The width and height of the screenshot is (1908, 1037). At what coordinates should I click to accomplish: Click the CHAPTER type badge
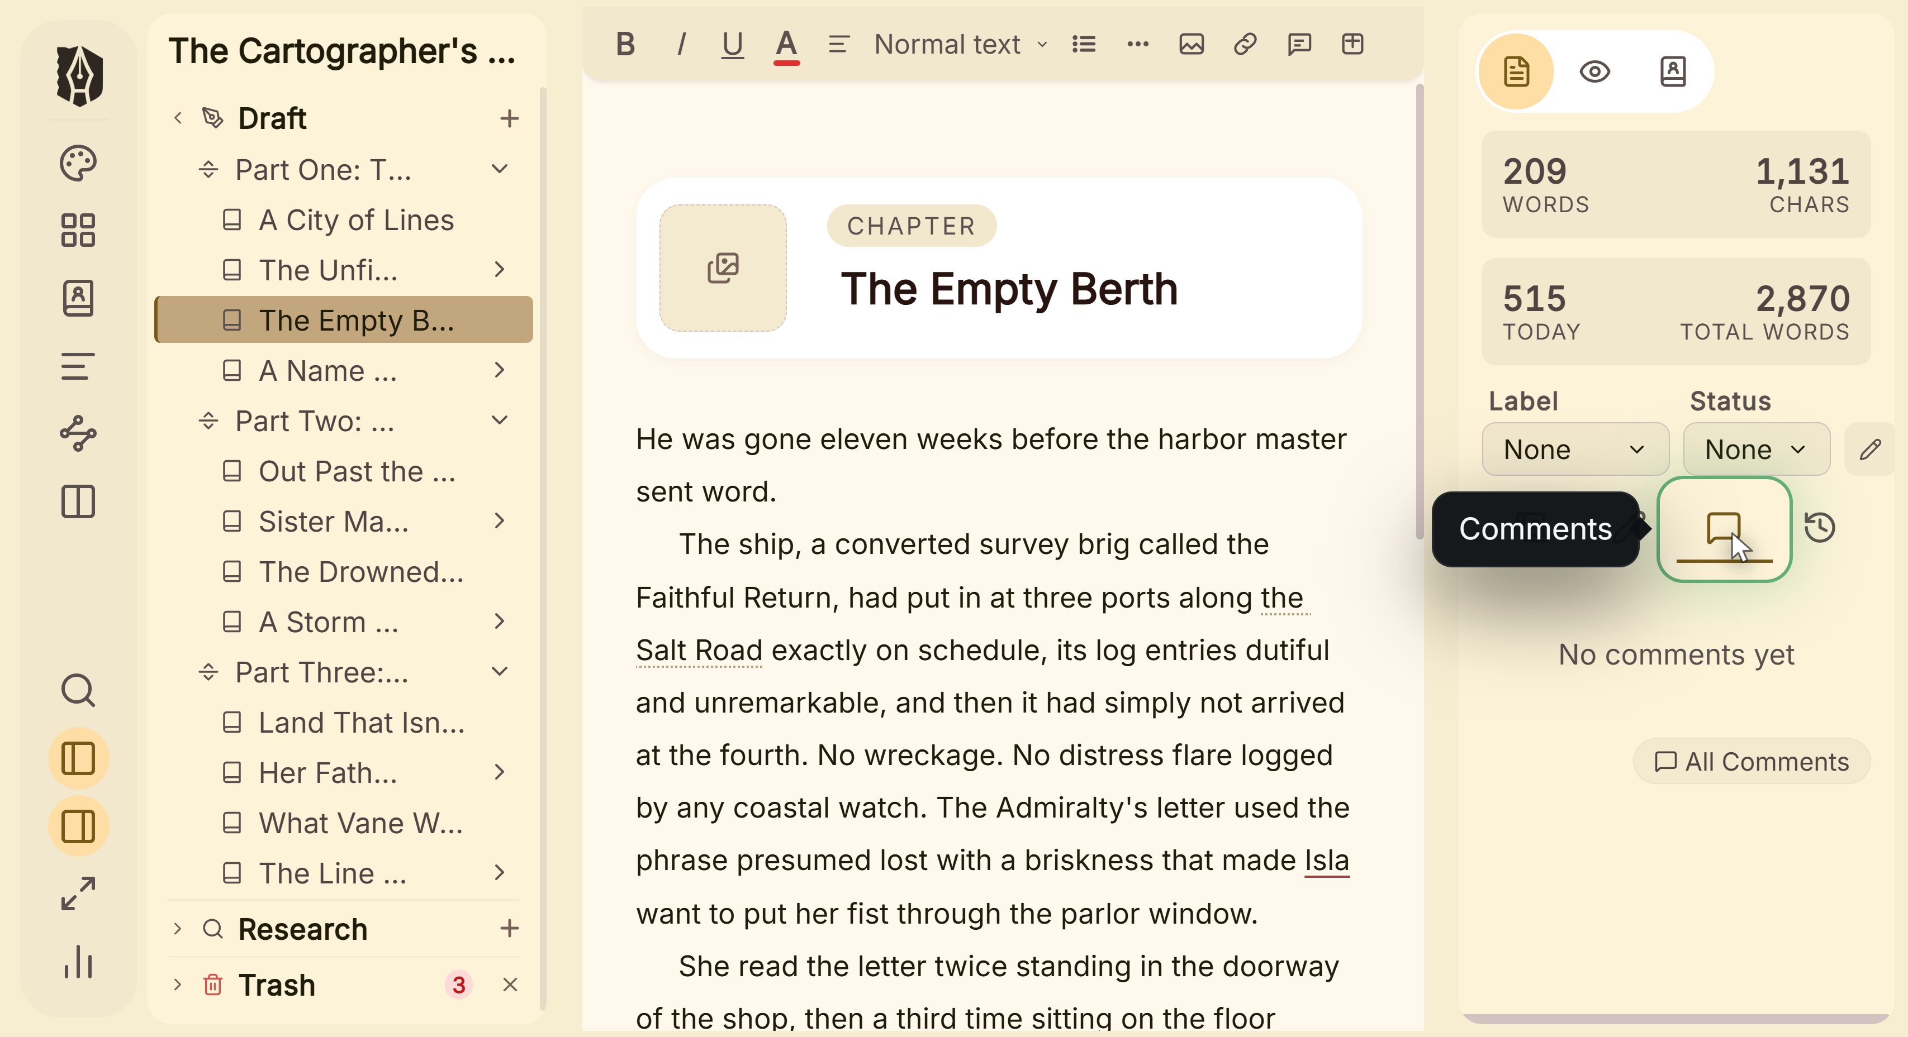911,226
